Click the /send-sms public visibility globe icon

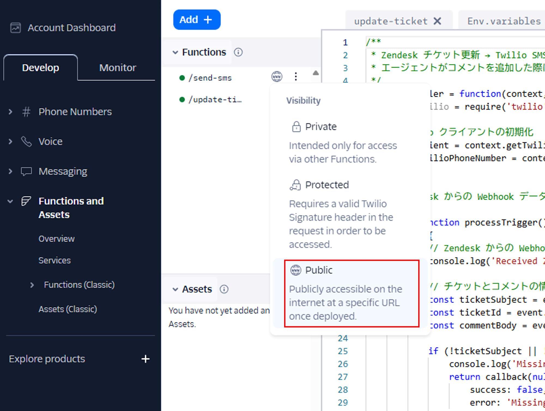tap(277, 77)
